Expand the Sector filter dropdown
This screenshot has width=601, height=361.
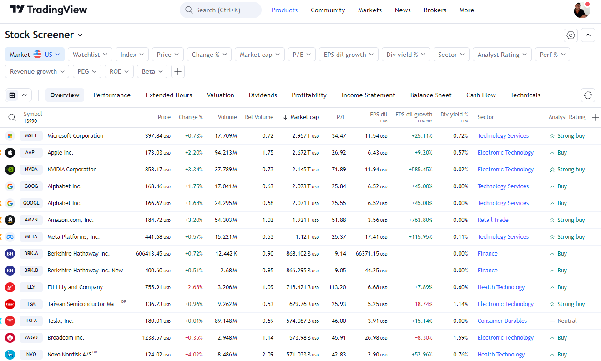point(451,55)
